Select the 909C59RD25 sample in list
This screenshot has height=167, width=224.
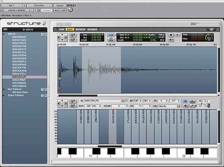point(19,37)
